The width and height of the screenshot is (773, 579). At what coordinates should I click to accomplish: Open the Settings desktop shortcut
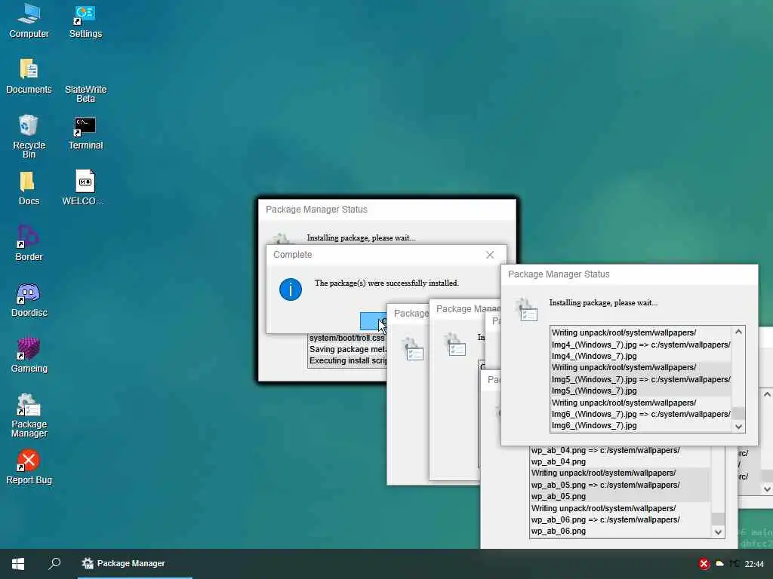85,20
